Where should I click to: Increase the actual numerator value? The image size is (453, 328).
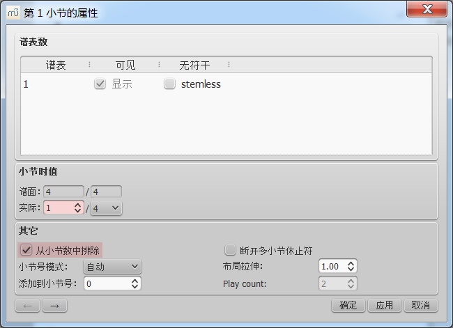[x=77, y=204]
